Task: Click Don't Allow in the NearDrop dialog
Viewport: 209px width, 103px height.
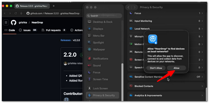Action: (156, 68)
